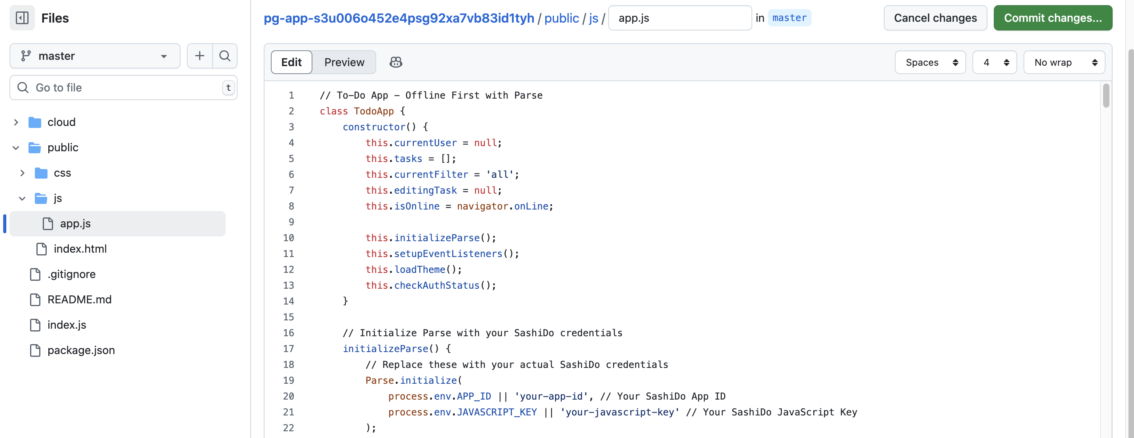Click the Files panel heading

[x=55, y=18]
